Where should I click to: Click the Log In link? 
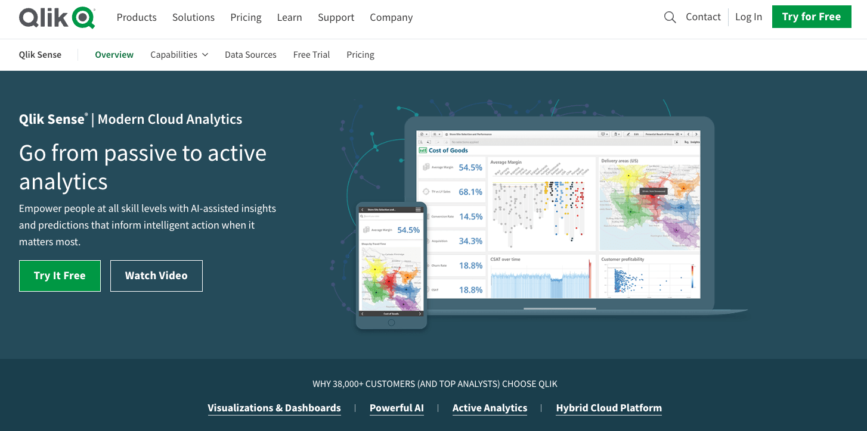point(748,17)
